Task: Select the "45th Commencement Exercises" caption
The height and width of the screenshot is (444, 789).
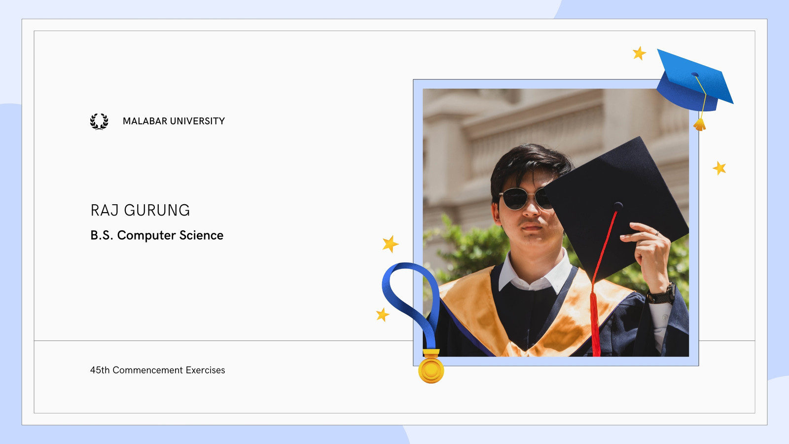Action: point(157,370)
